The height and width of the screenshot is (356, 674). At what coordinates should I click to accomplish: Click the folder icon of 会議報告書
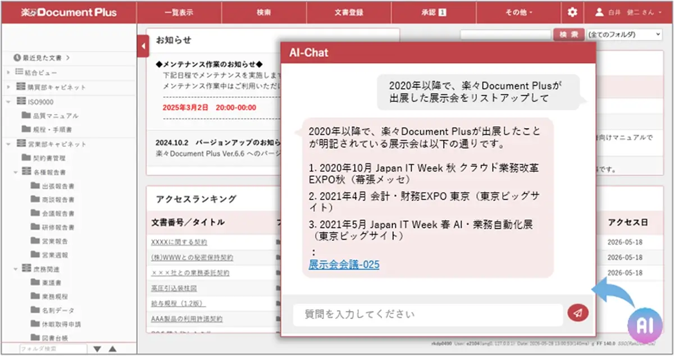(x=35, y=213)
